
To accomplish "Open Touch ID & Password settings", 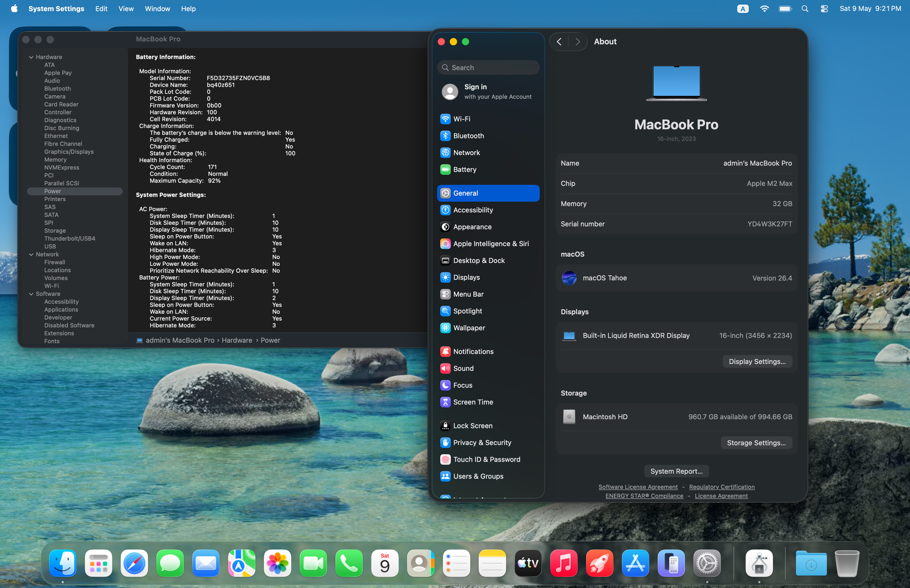I will click(488, 459).
